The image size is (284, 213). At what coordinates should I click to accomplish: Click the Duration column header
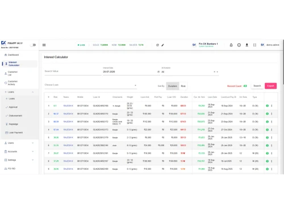point(184,97)
